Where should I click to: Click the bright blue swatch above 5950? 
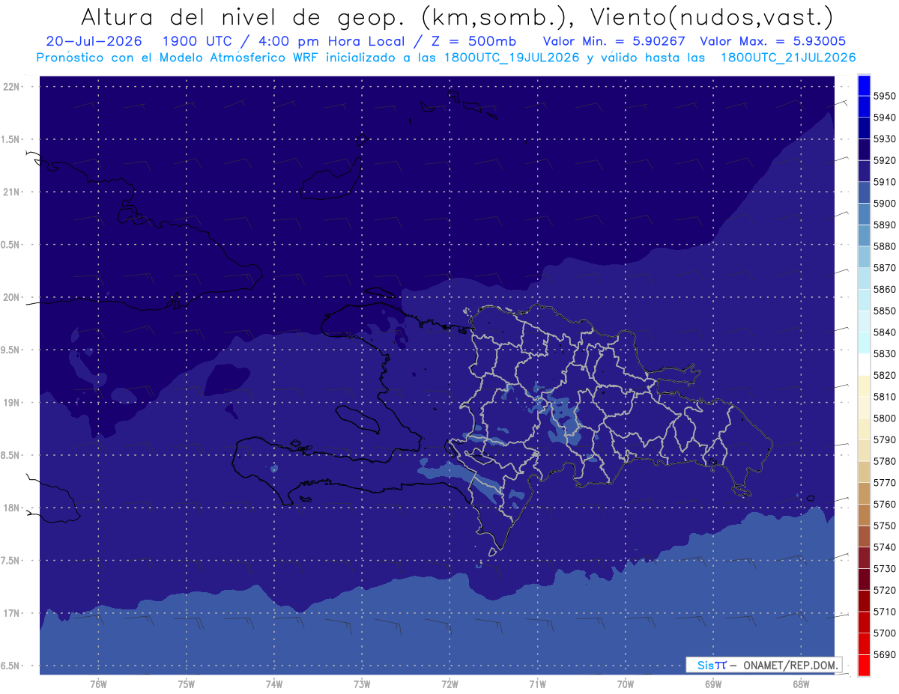(x=864, y=85)
